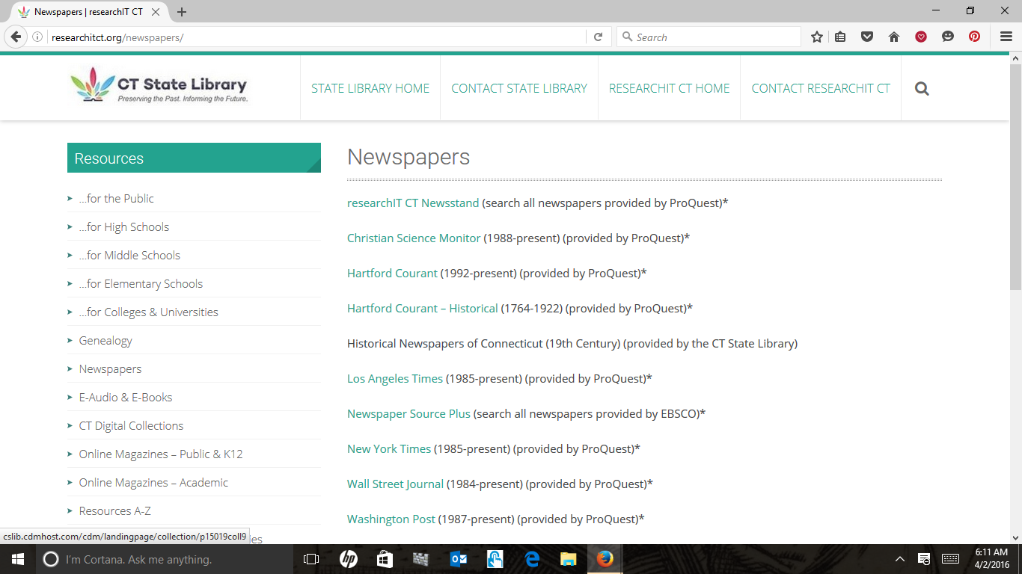Screen dimensions: 1022x574
Task: Open Wall Street Journal link
Action: point(395,484)
